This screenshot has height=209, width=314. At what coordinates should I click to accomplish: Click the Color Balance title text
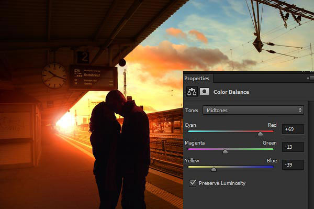coord(231,92)
